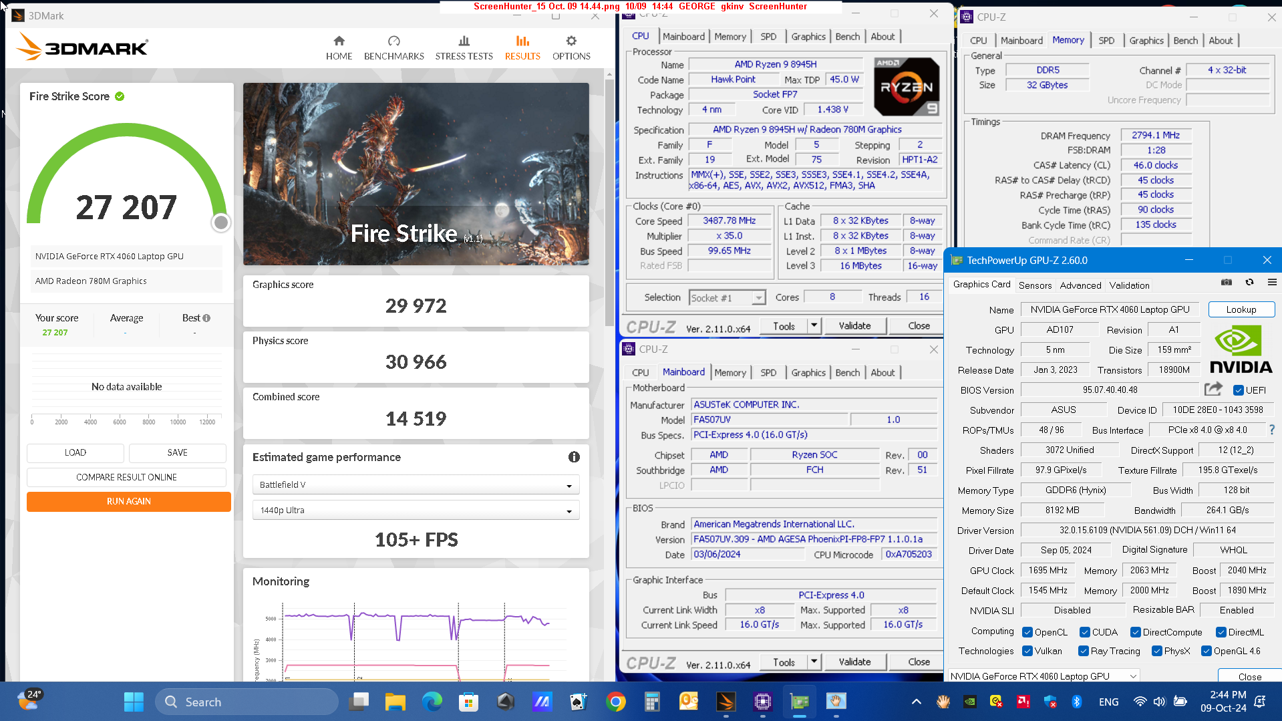The width and height of the screenshot is (1282, 721).
Task: Open Validation tab in GPU-Z
Action: 1129,285
